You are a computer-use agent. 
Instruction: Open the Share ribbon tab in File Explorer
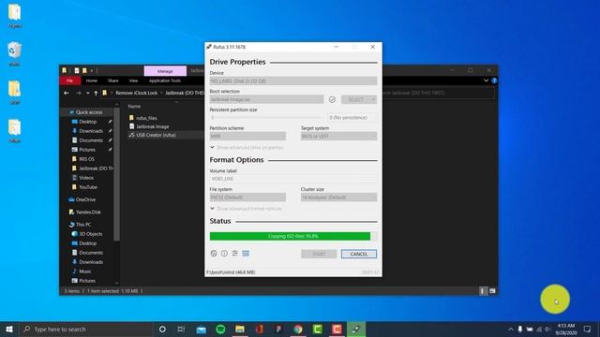coord(113,81)
